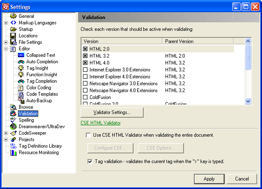Open the Browse settings page
This screenshot has width=262, height=189.
point(26,107)
